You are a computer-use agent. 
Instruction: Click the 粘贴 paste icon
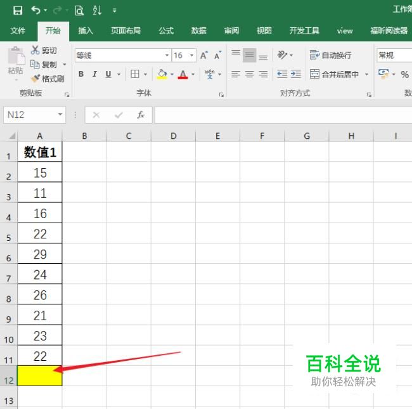[16, 56]
